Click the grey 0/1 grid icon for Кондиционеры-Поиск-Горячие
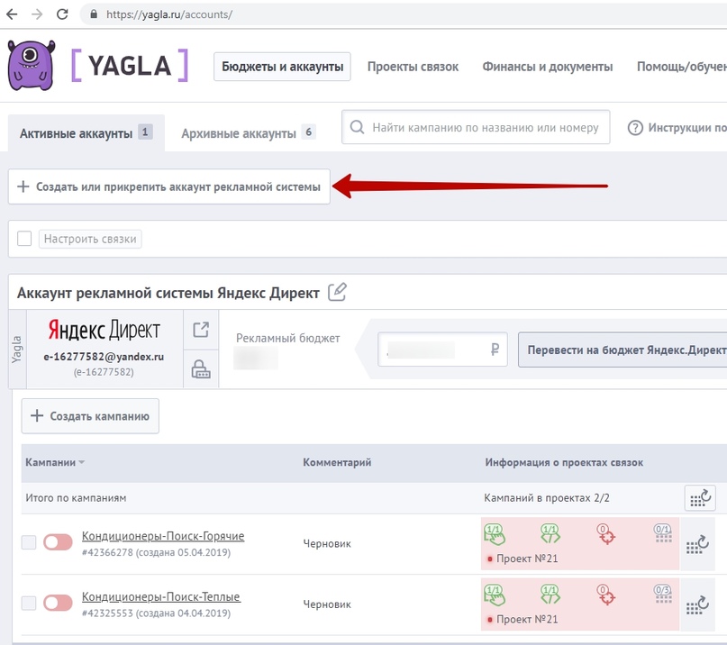727x645 pixels. tap(663, 533)
